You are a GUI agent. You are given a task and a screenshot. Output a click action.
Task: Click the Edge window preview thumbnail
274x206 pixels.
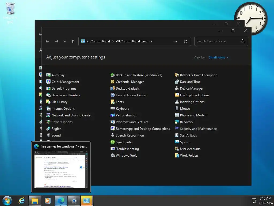pos(61,170)
